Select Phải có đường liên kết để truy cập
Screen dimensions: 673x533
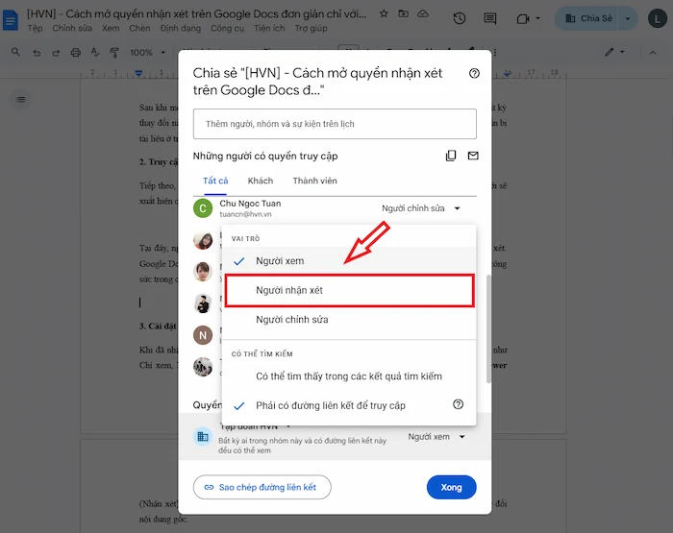(329, 405)
